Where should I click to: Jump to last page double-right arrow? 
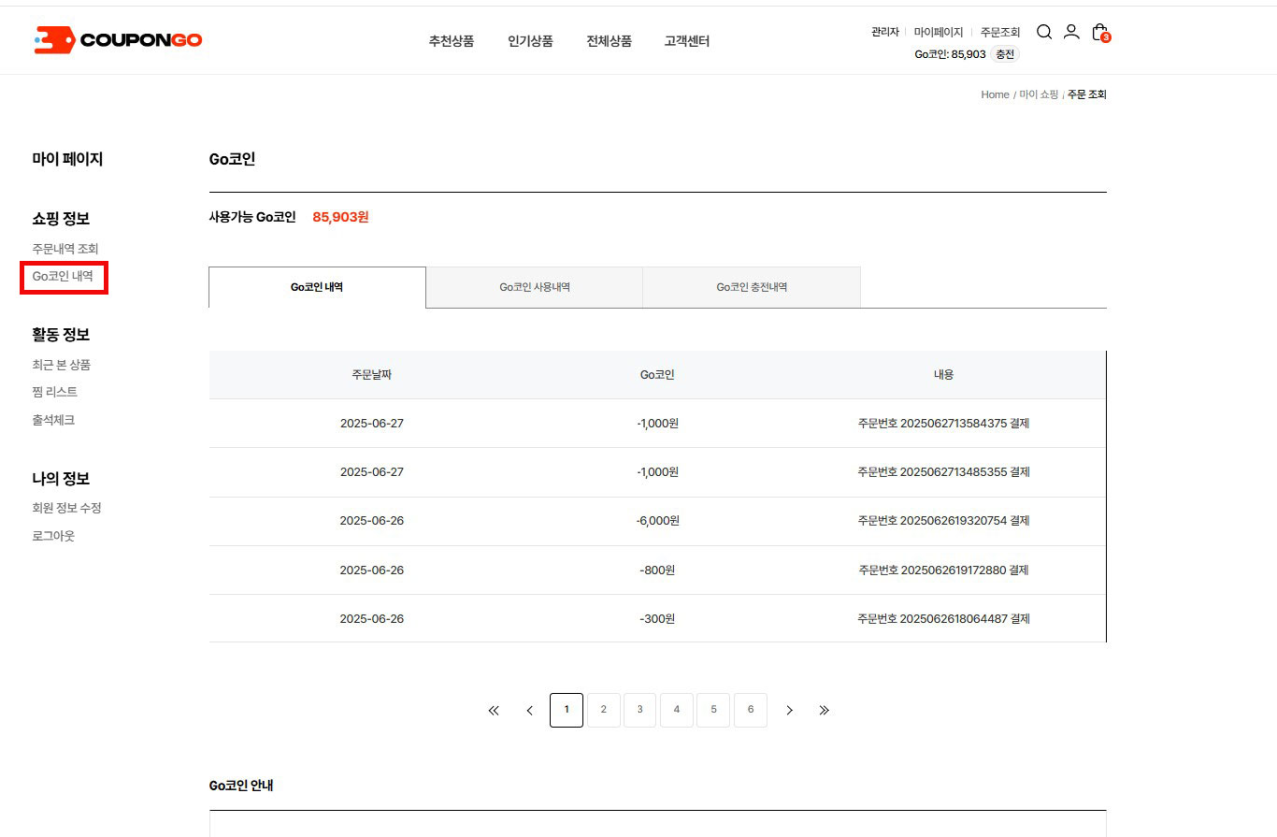coord(824,711)
